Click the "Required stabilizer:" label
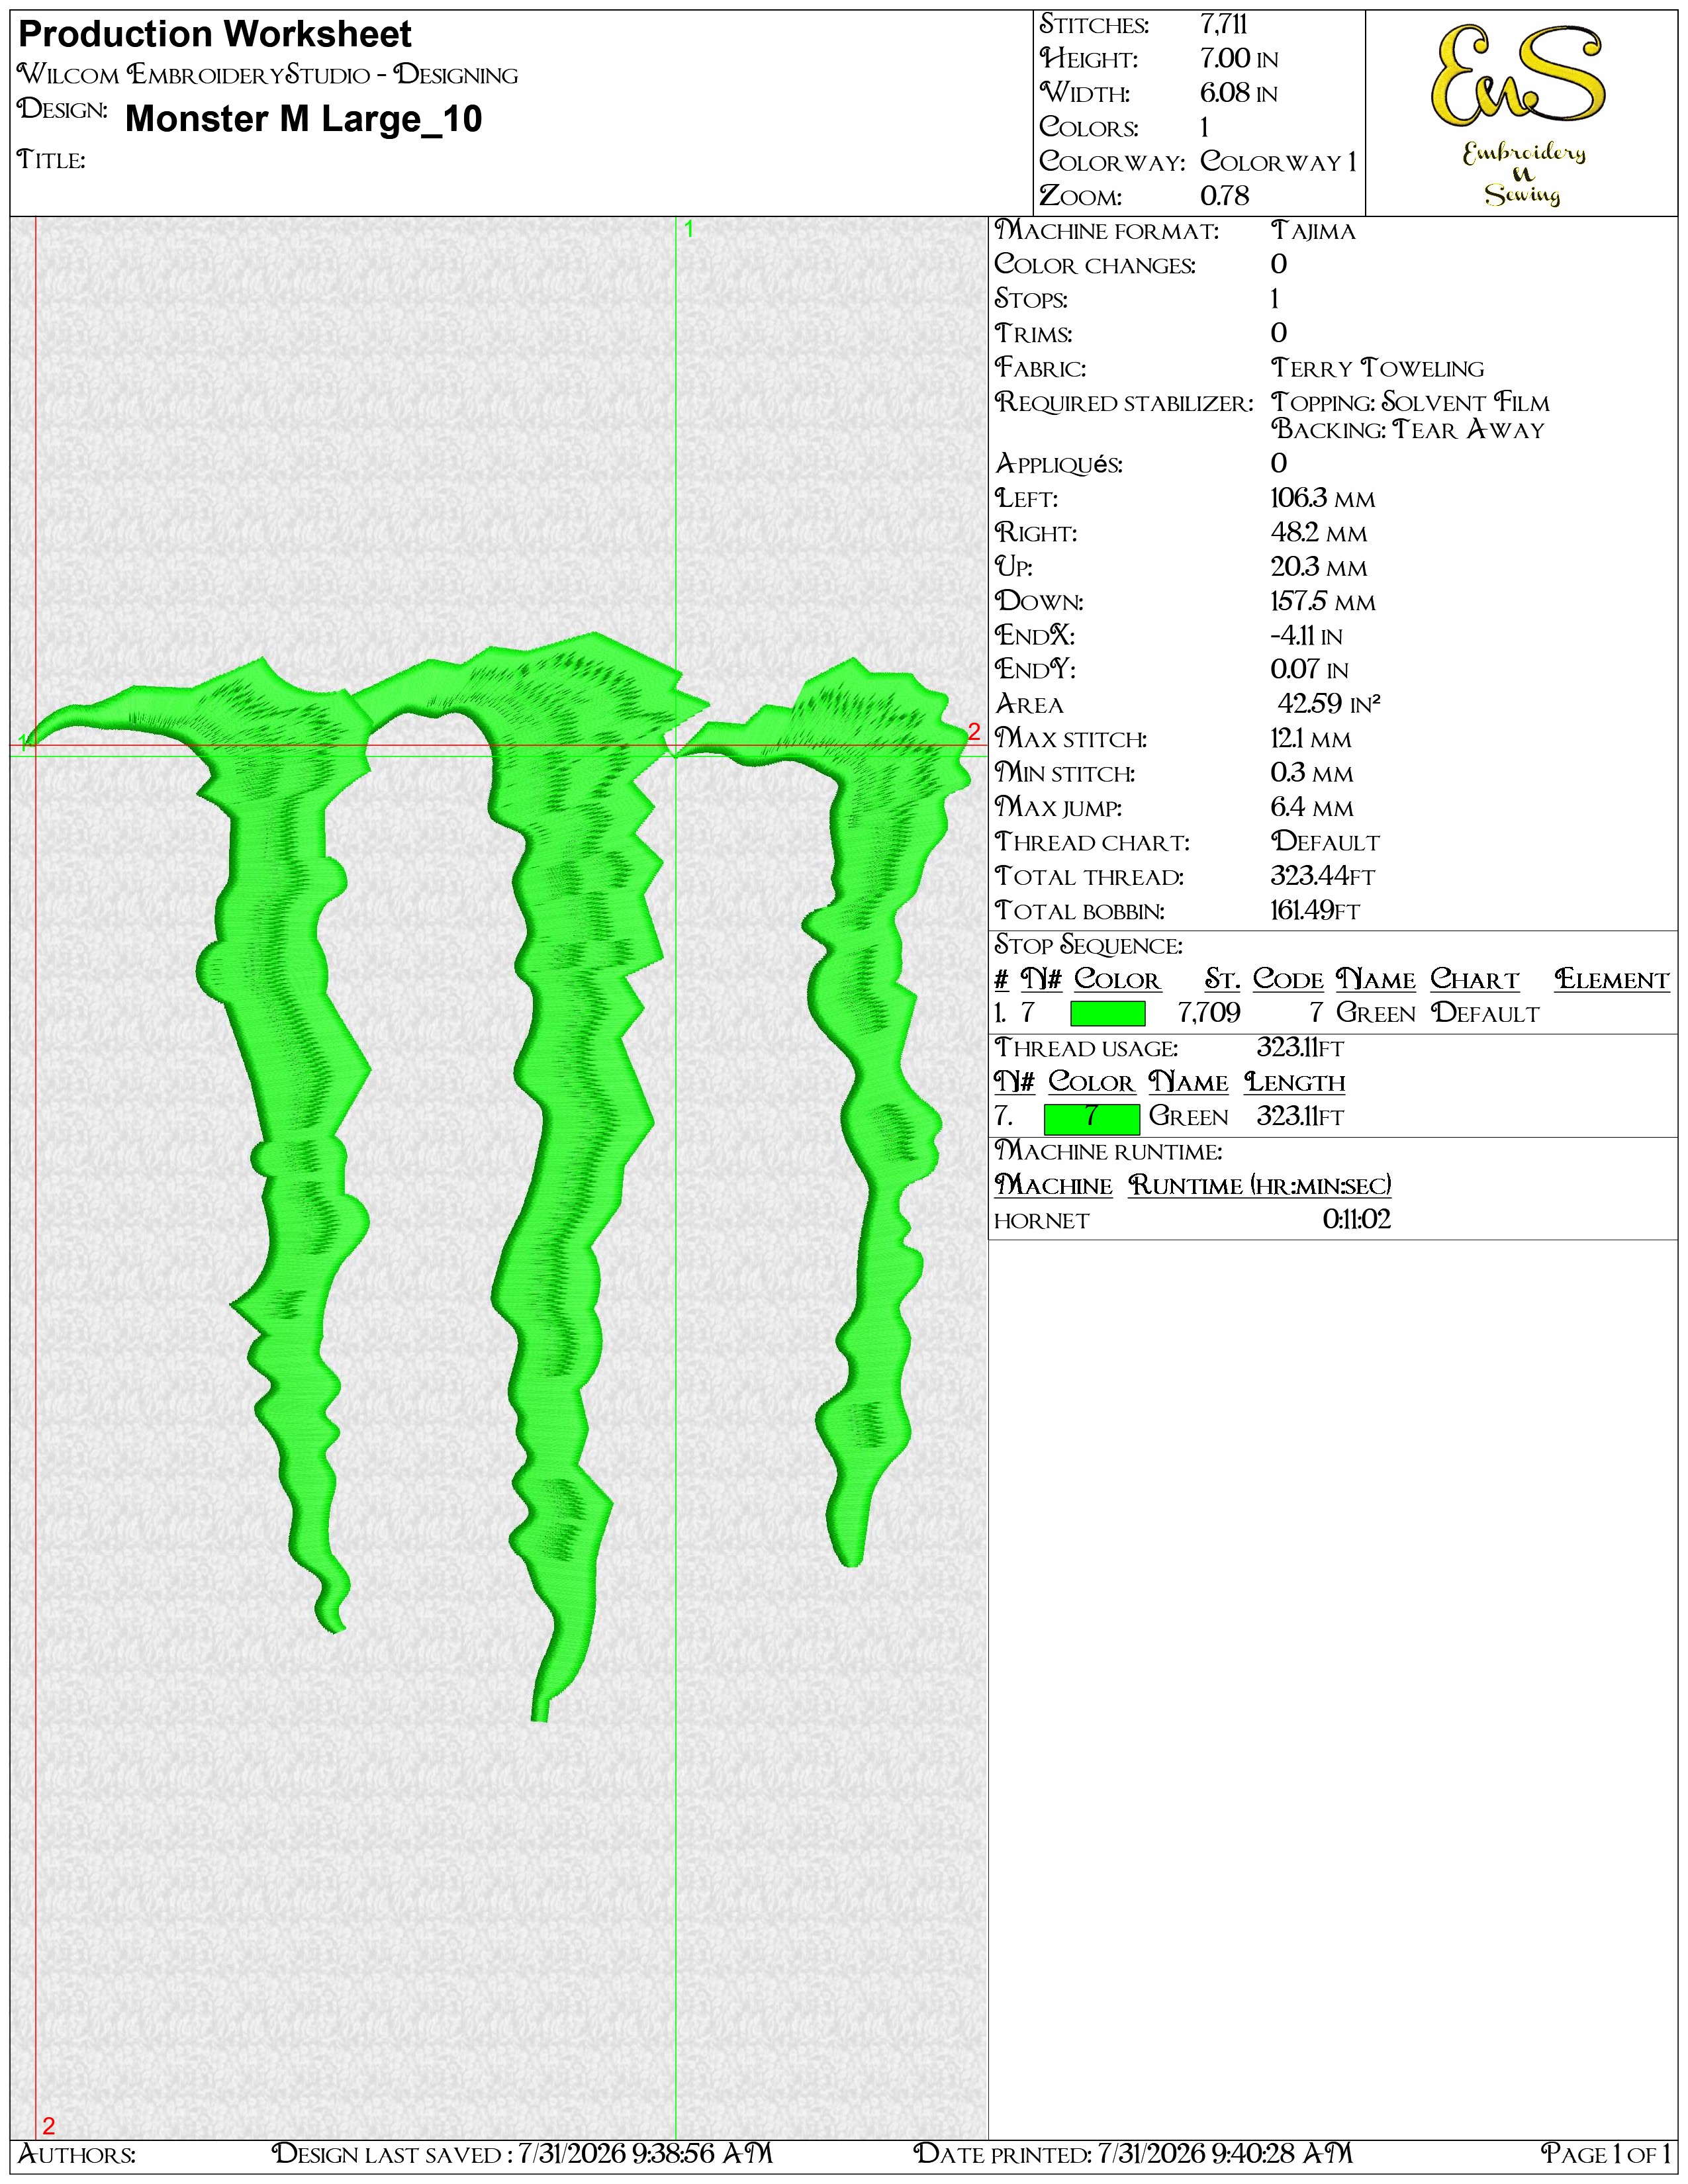 click(1124, 403)
